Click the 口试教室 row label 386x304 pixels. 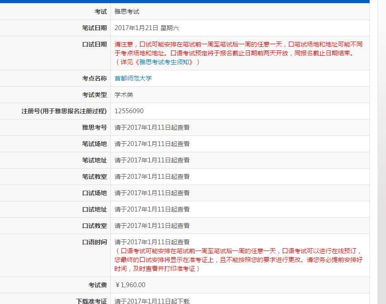pyautogui.click(x=94, y=226)
